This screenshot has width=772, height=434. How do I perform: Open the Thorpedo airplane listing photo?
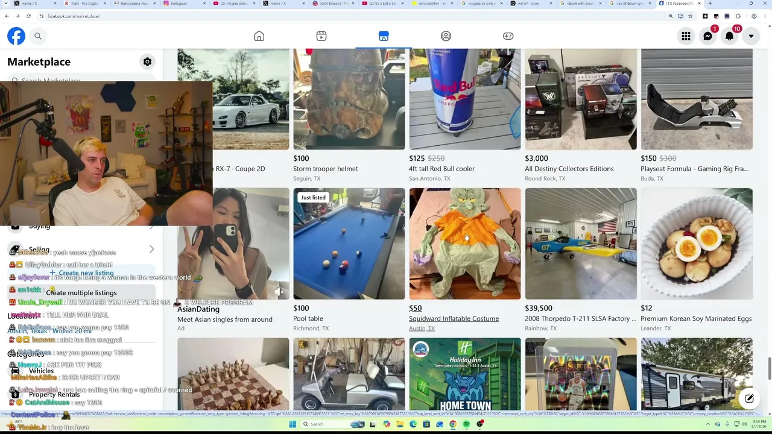pos(581,244)
